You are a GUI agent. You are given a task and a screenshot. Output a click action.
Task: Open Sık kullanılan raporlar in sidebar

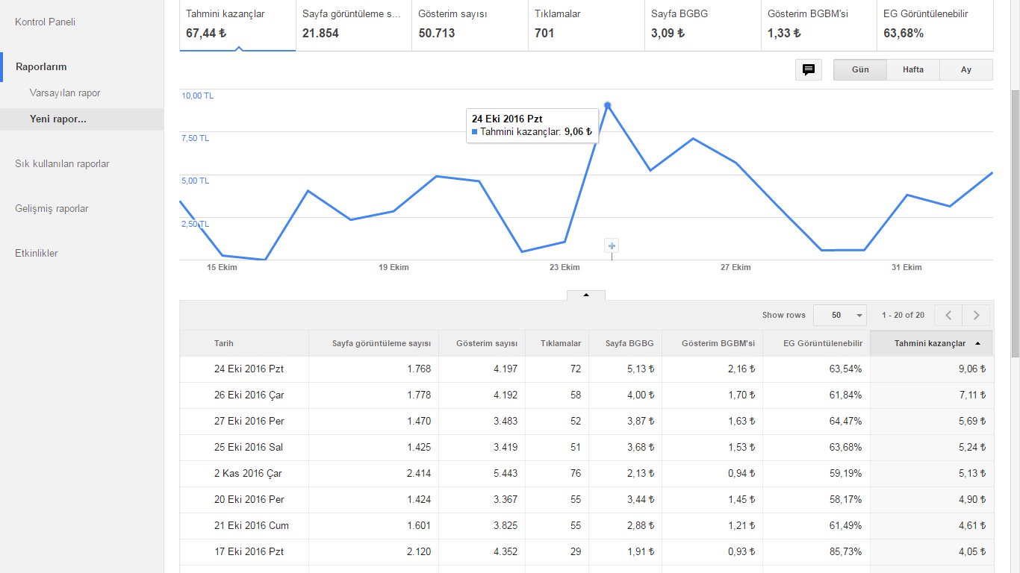click(x=62, y=163)
